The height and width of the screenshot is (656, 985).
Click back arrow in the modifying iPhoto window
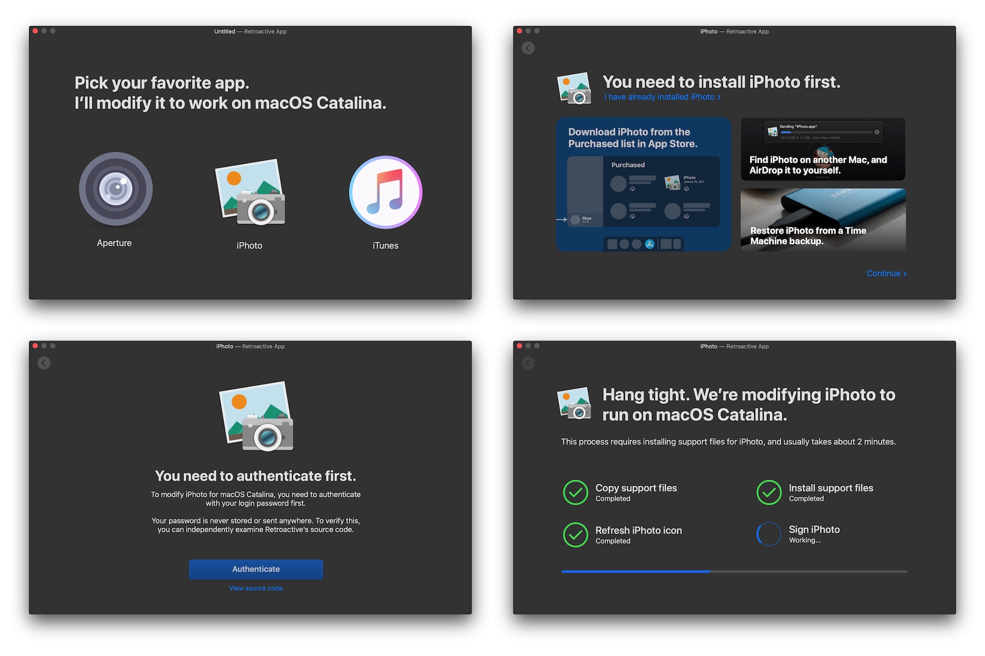[528, 363]
